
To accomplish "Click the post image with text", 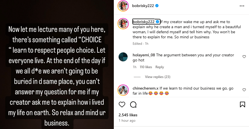I will [x=57, y=64].
